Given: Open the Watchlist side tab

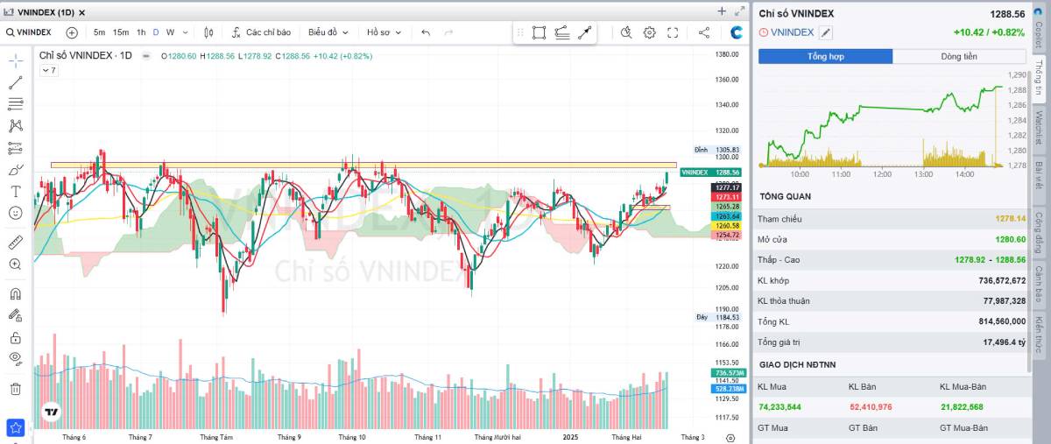Looking at the screenshot, I should 1039,128.
